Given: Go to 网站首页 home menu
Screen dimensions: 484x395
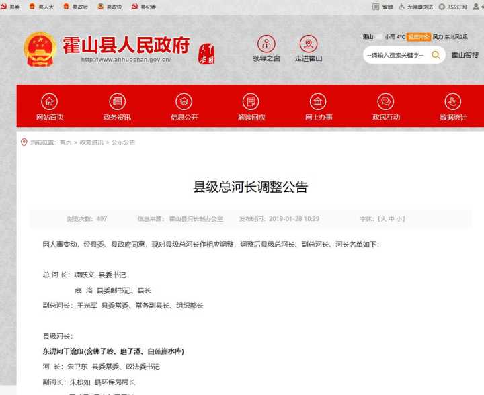Looking at the screenshot, I should [x=50, y=107].
